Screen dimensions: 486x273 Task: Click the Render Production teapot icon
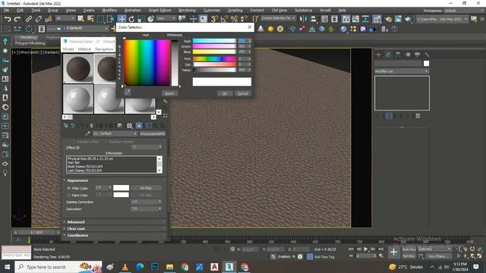pos(408,19)
